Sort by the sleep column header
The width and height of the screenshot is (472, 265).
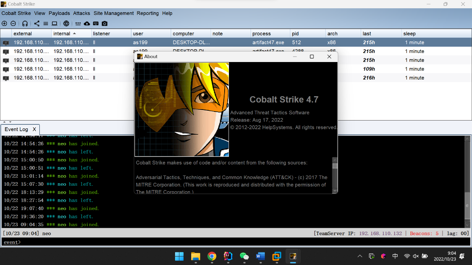[436, 34]
